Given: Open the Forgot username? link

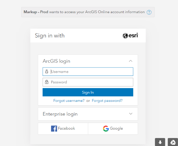Looking at the screenshot, I should [69, 101].
